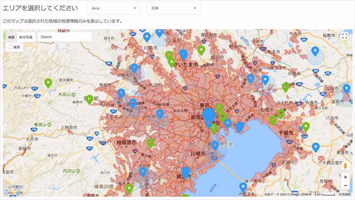Click the blue pin north of さいたま市
This screenshot has height=200, width=355.
point(183,55)
